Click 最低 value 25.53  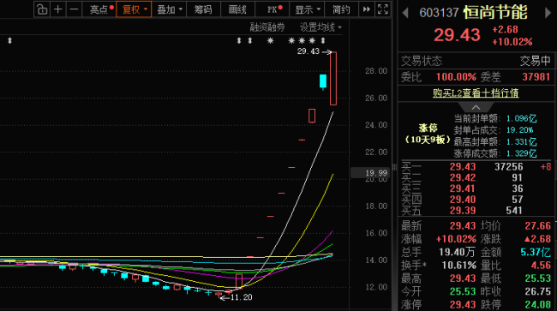click(x=537, y=278)
